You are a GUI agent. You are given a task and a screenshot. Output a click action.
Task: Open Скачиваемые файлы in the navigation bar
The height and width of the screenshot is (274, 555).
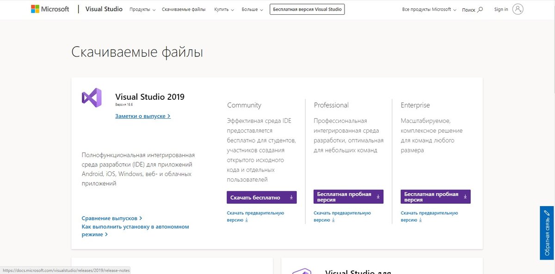184,9
